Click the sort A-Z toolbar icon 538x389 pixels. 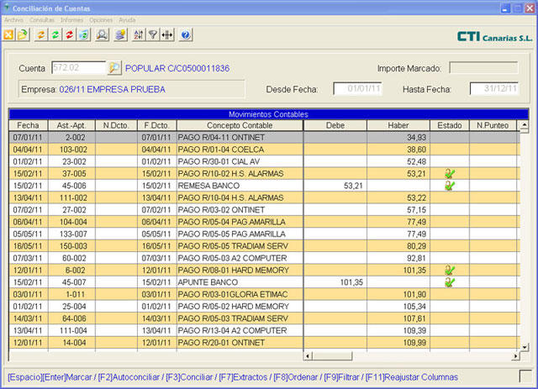[x=139, y=34]
